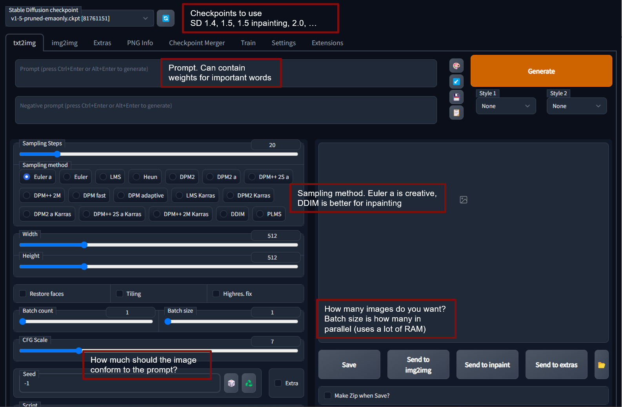Click the floppy disk save style icon
The height and width of the screenshot is (407, 622).
tap(456, 97)
